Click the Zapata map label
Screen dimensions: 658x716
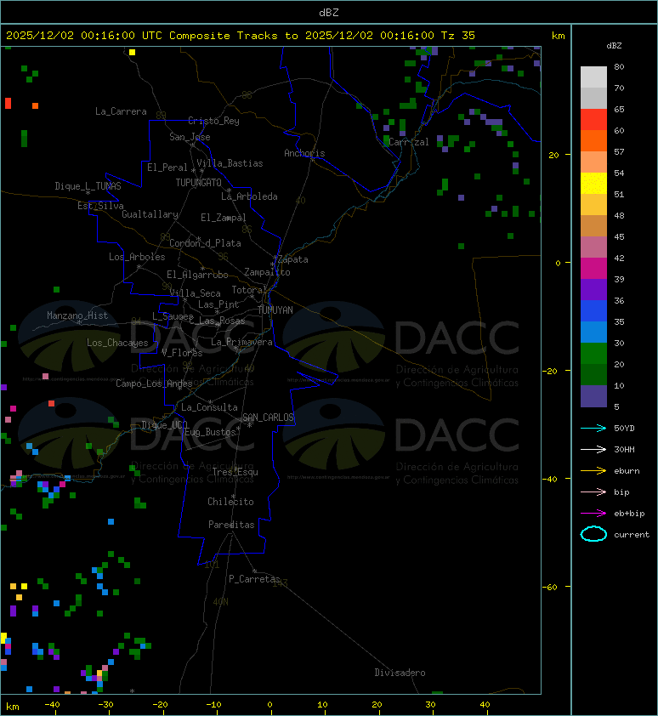point(292,260)
